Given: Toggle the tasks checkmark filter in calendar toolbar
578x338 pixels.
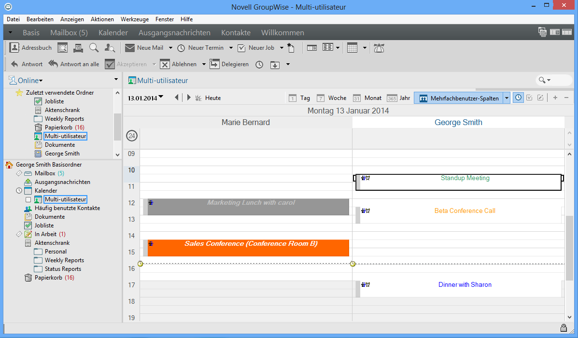Looking at the screenshot, I should (529, 98).
